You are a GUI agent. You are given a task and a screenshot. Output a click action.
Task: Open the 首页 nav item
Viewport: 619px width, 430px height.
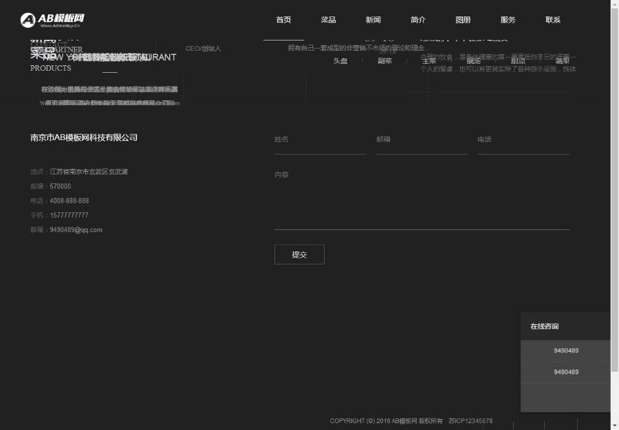[283, 20]
